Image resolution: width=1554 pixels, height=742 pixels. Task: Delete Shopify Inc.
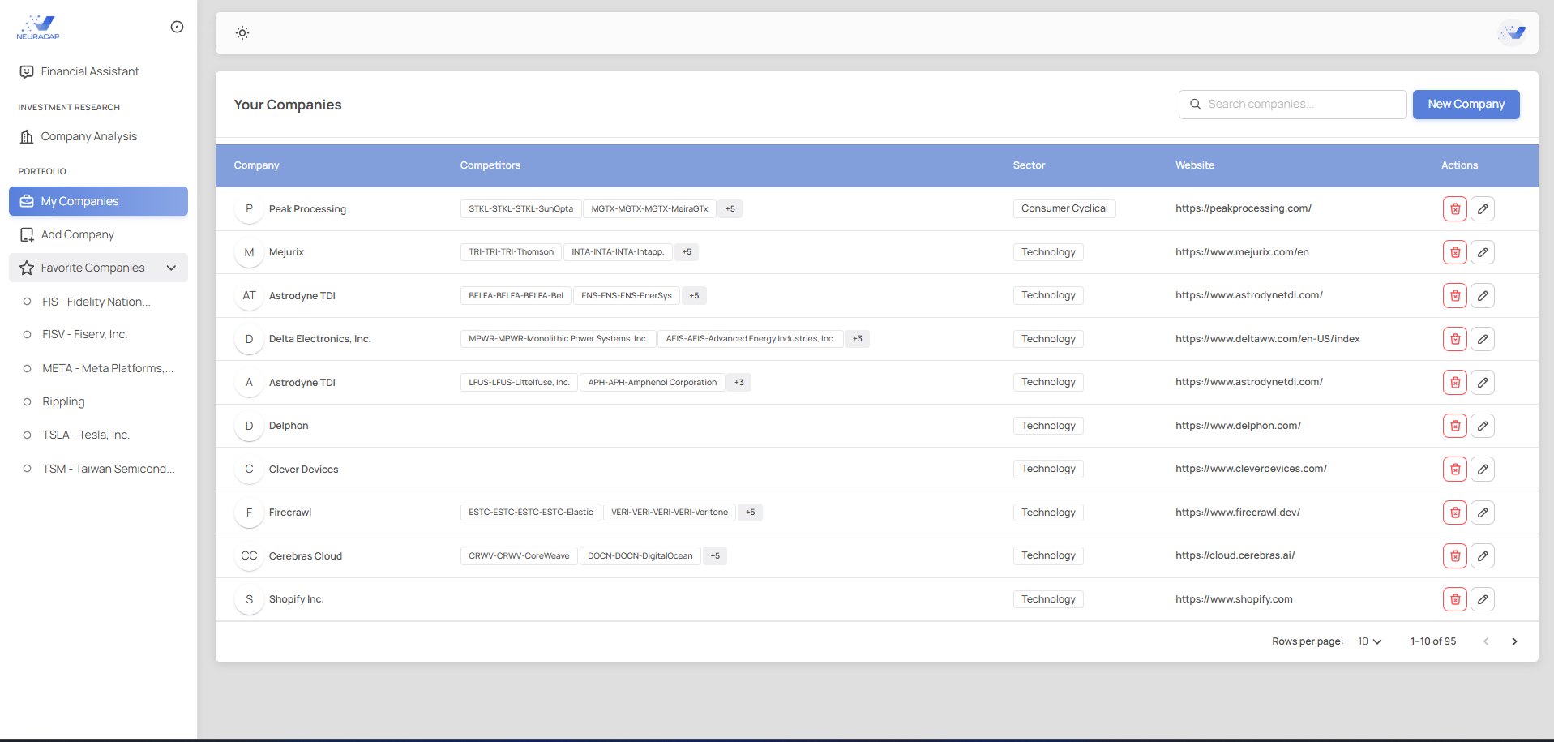[1455, 599]
